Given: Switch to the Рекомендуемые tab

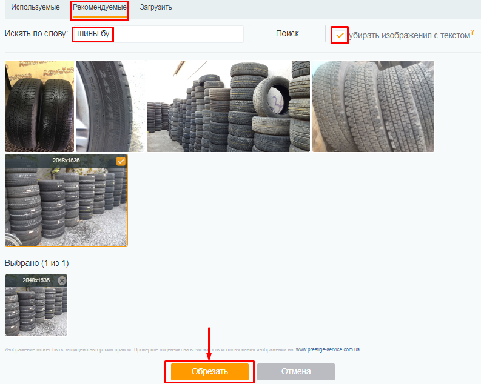Looking at the screenshot, I should coord(99,7).
